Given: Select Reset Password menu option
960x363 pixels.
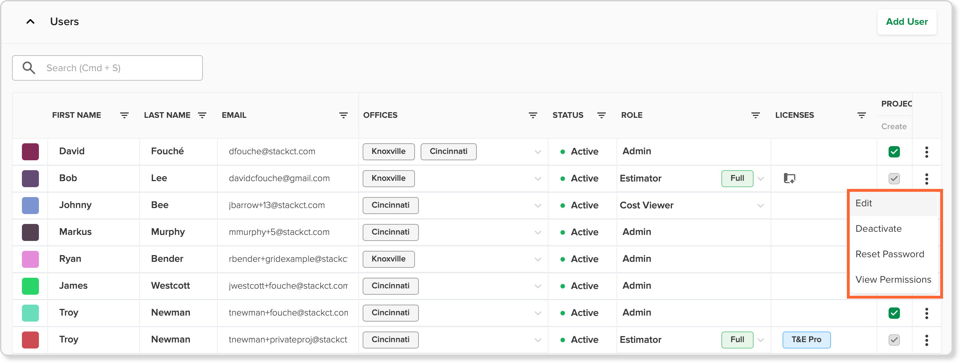Looking at the screenshot, I should pos(893,254).
